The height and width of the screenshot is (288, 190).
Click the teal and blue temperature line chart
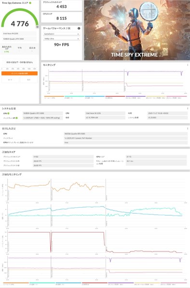(96, 216)
